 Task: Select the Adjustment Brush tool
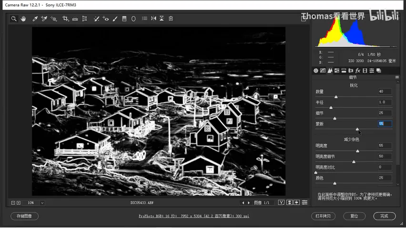(x=115, y=19)
